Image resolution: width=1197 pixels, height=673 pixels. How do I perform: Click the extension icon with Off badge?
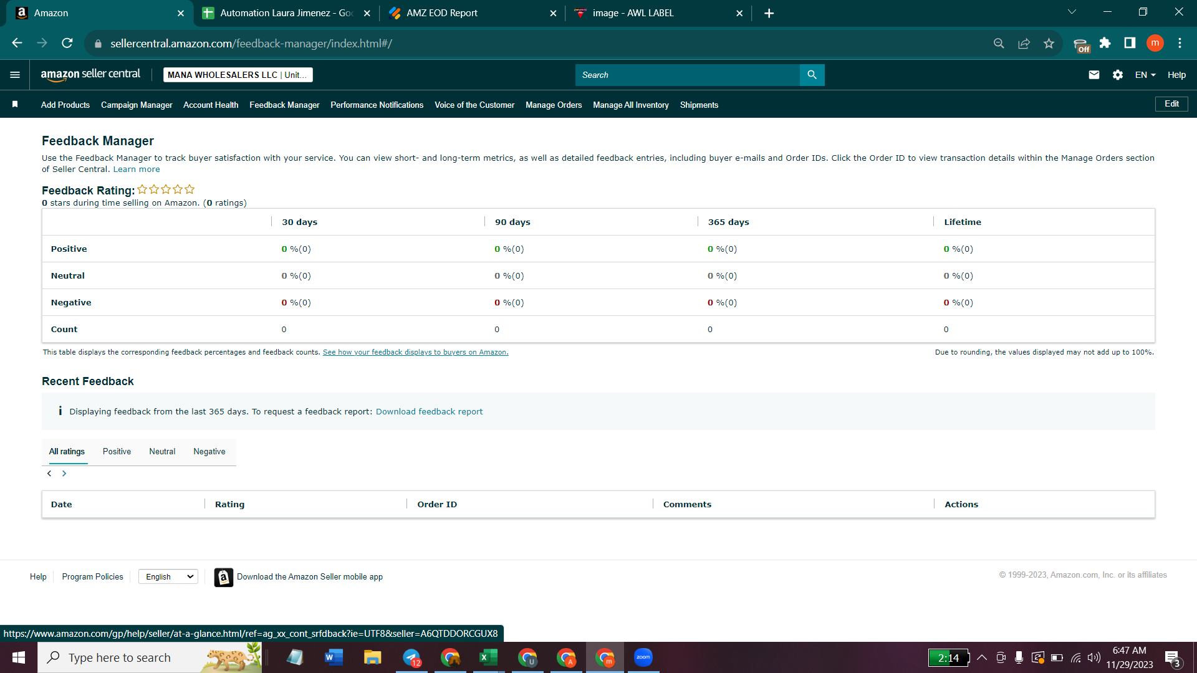[x=1081, y=44]
